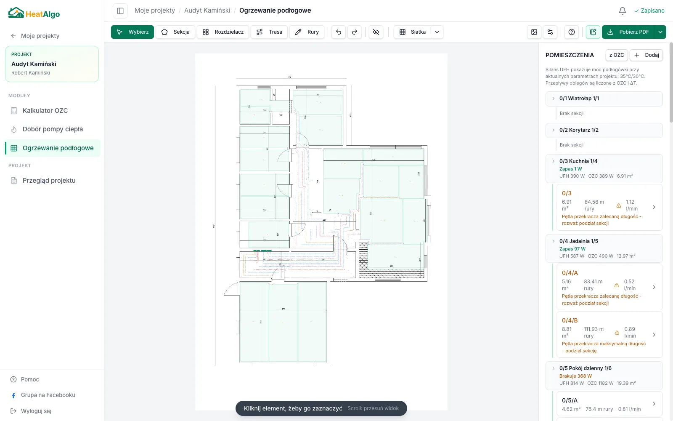
Task: Click Audyt Kamiński breadcrumb
Action: 207,11
